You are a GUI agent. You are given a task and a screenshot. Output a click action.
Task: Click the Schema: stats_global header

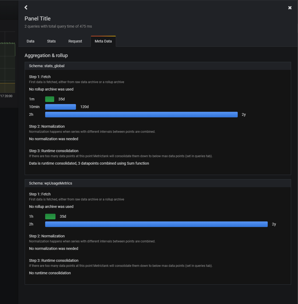tap(47, 66)
